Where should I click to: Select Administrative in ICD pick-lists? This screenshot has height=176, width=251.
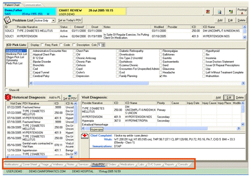click(x=16, y=51)
